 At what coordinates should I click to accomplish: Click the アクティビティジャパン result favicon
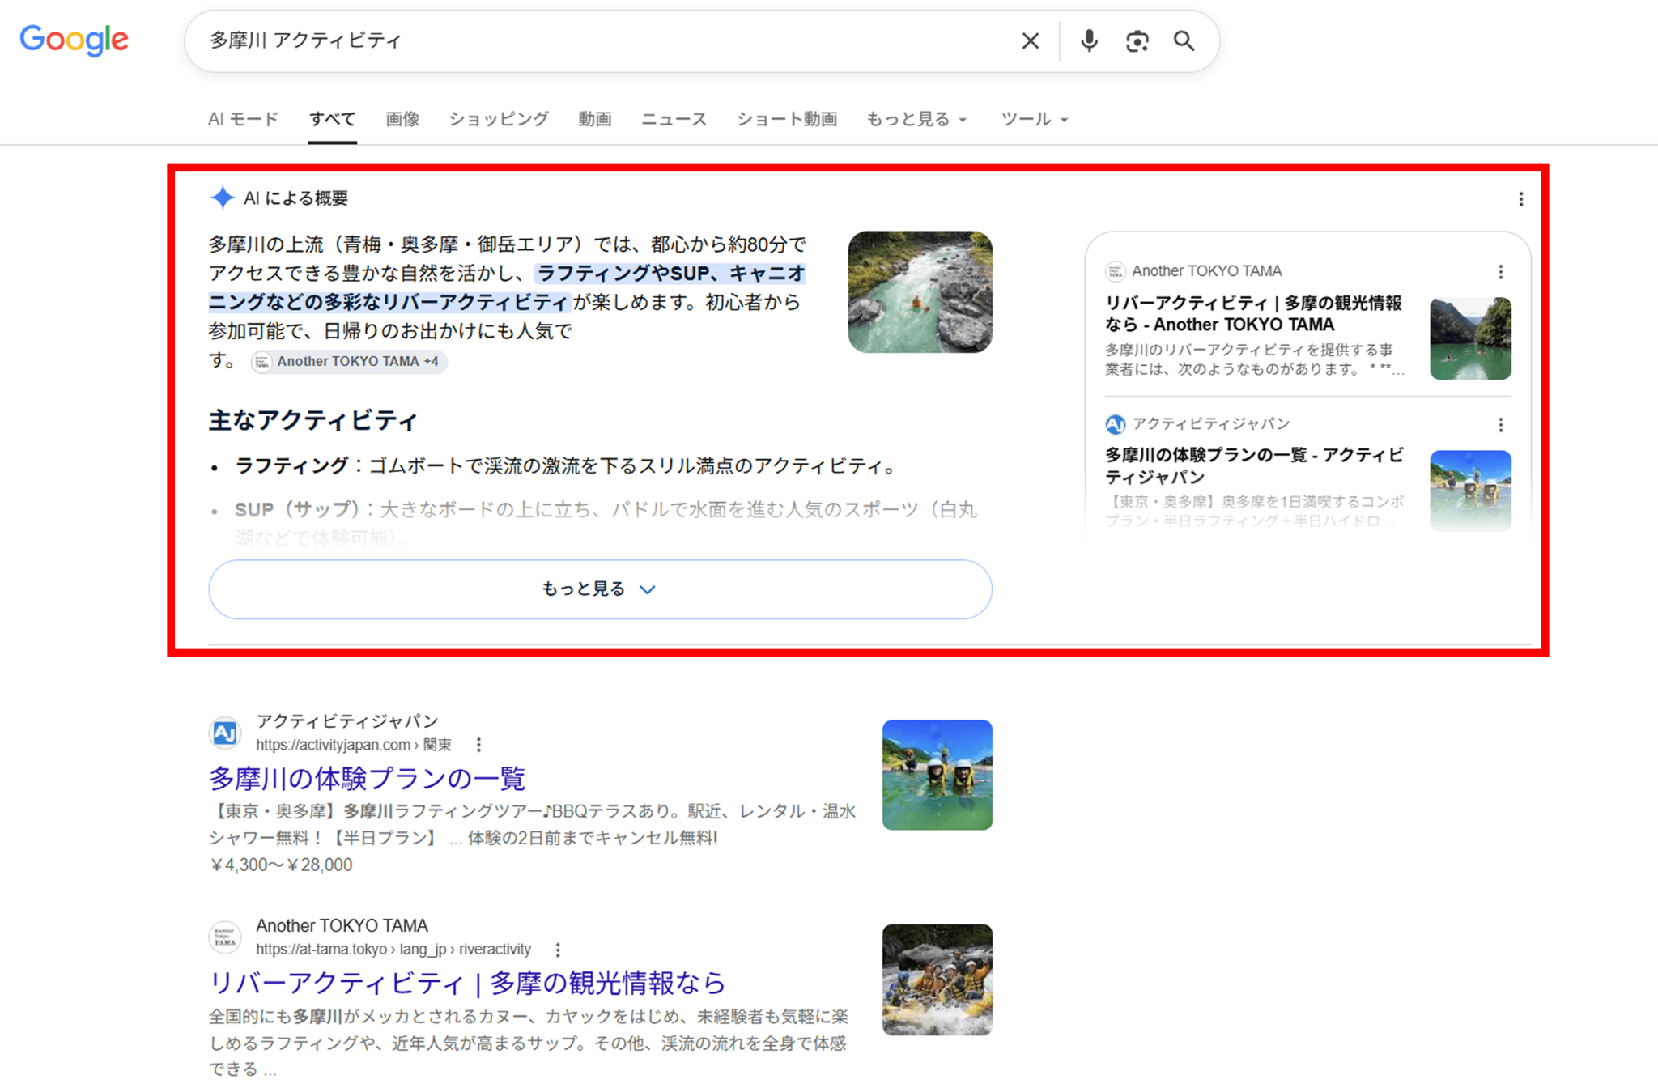225,733
